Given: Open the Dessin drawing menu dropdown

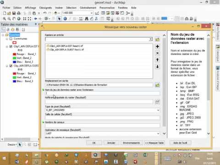Looking at the screenshot, I should (12, 144).
